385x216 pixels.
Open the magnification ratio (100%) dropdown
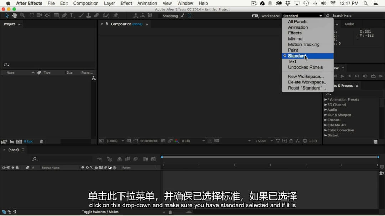click(x=115, y=141)
